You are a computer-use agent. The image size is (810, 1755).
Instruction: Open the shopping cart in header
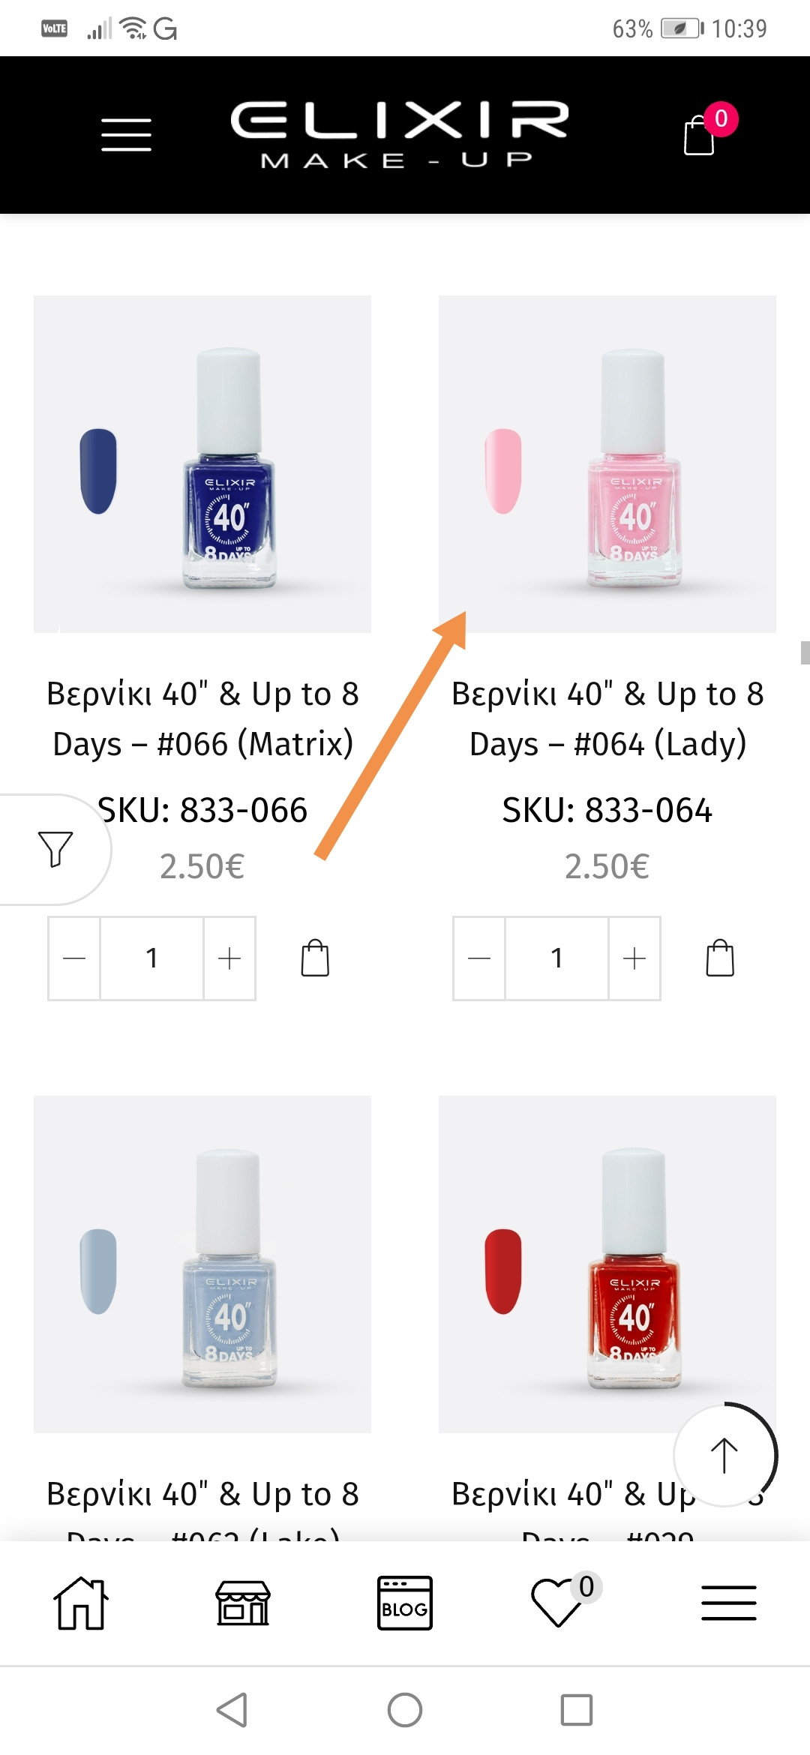click(x=700, y=136)
